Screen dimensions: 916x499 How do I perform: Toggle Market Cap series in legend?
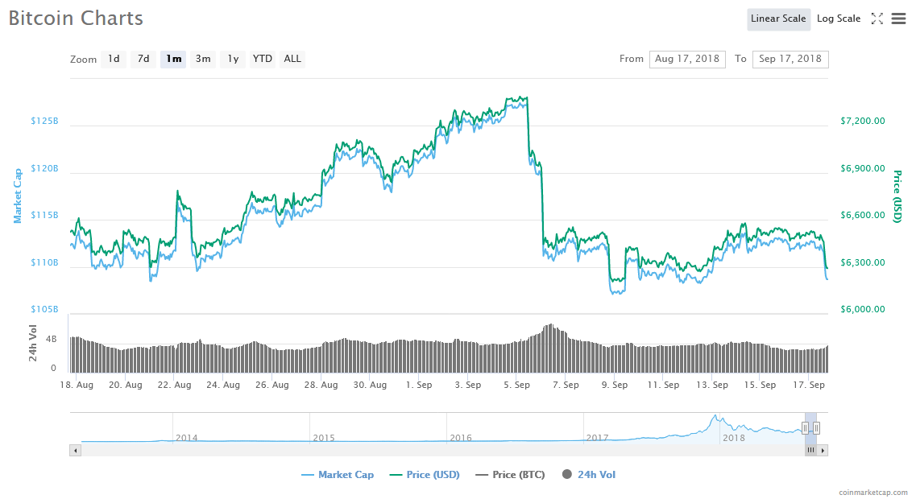click(x=337, y=475)
